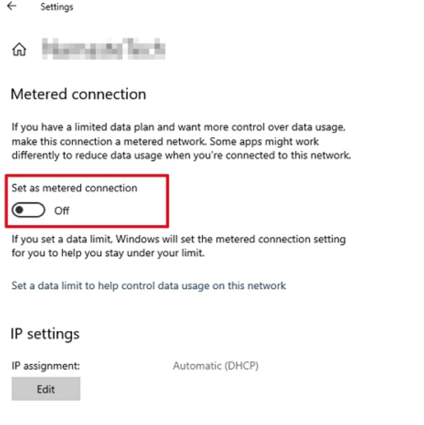Click the red box's right edge beside the toggle
Screen dimensions: 424x425
point(168,201)
